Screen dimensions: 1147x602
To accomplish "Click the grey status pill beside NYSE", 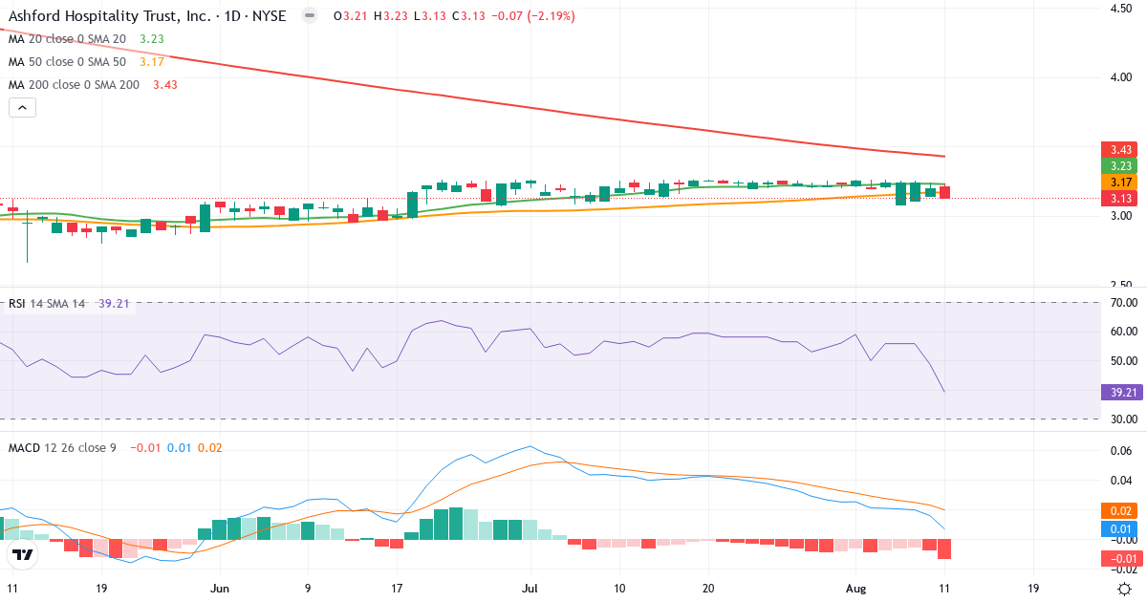I will tap(308, 16).
